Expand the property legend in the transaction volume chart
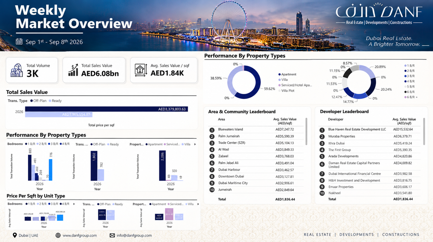The width and height of the screenshot is (433, 242). pyautogui.click(x=195, y=144)
